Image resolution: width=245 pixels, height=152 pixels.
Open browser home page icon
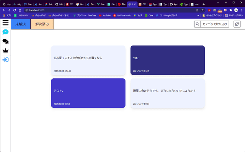[x=20, y=10]
